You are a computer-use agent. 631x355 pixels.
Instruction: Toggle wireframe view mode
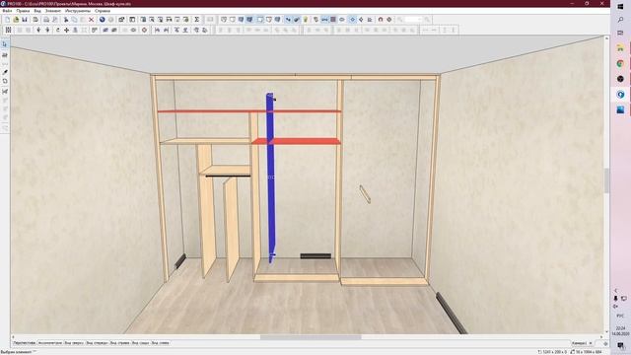[x=224, y=20]
